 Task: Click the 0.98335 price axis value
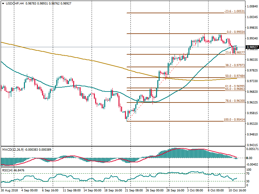[x=253, y=60]
